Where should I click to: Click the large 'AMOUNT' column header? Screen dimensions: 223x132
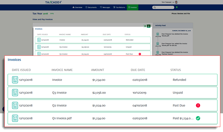[98, 70]
